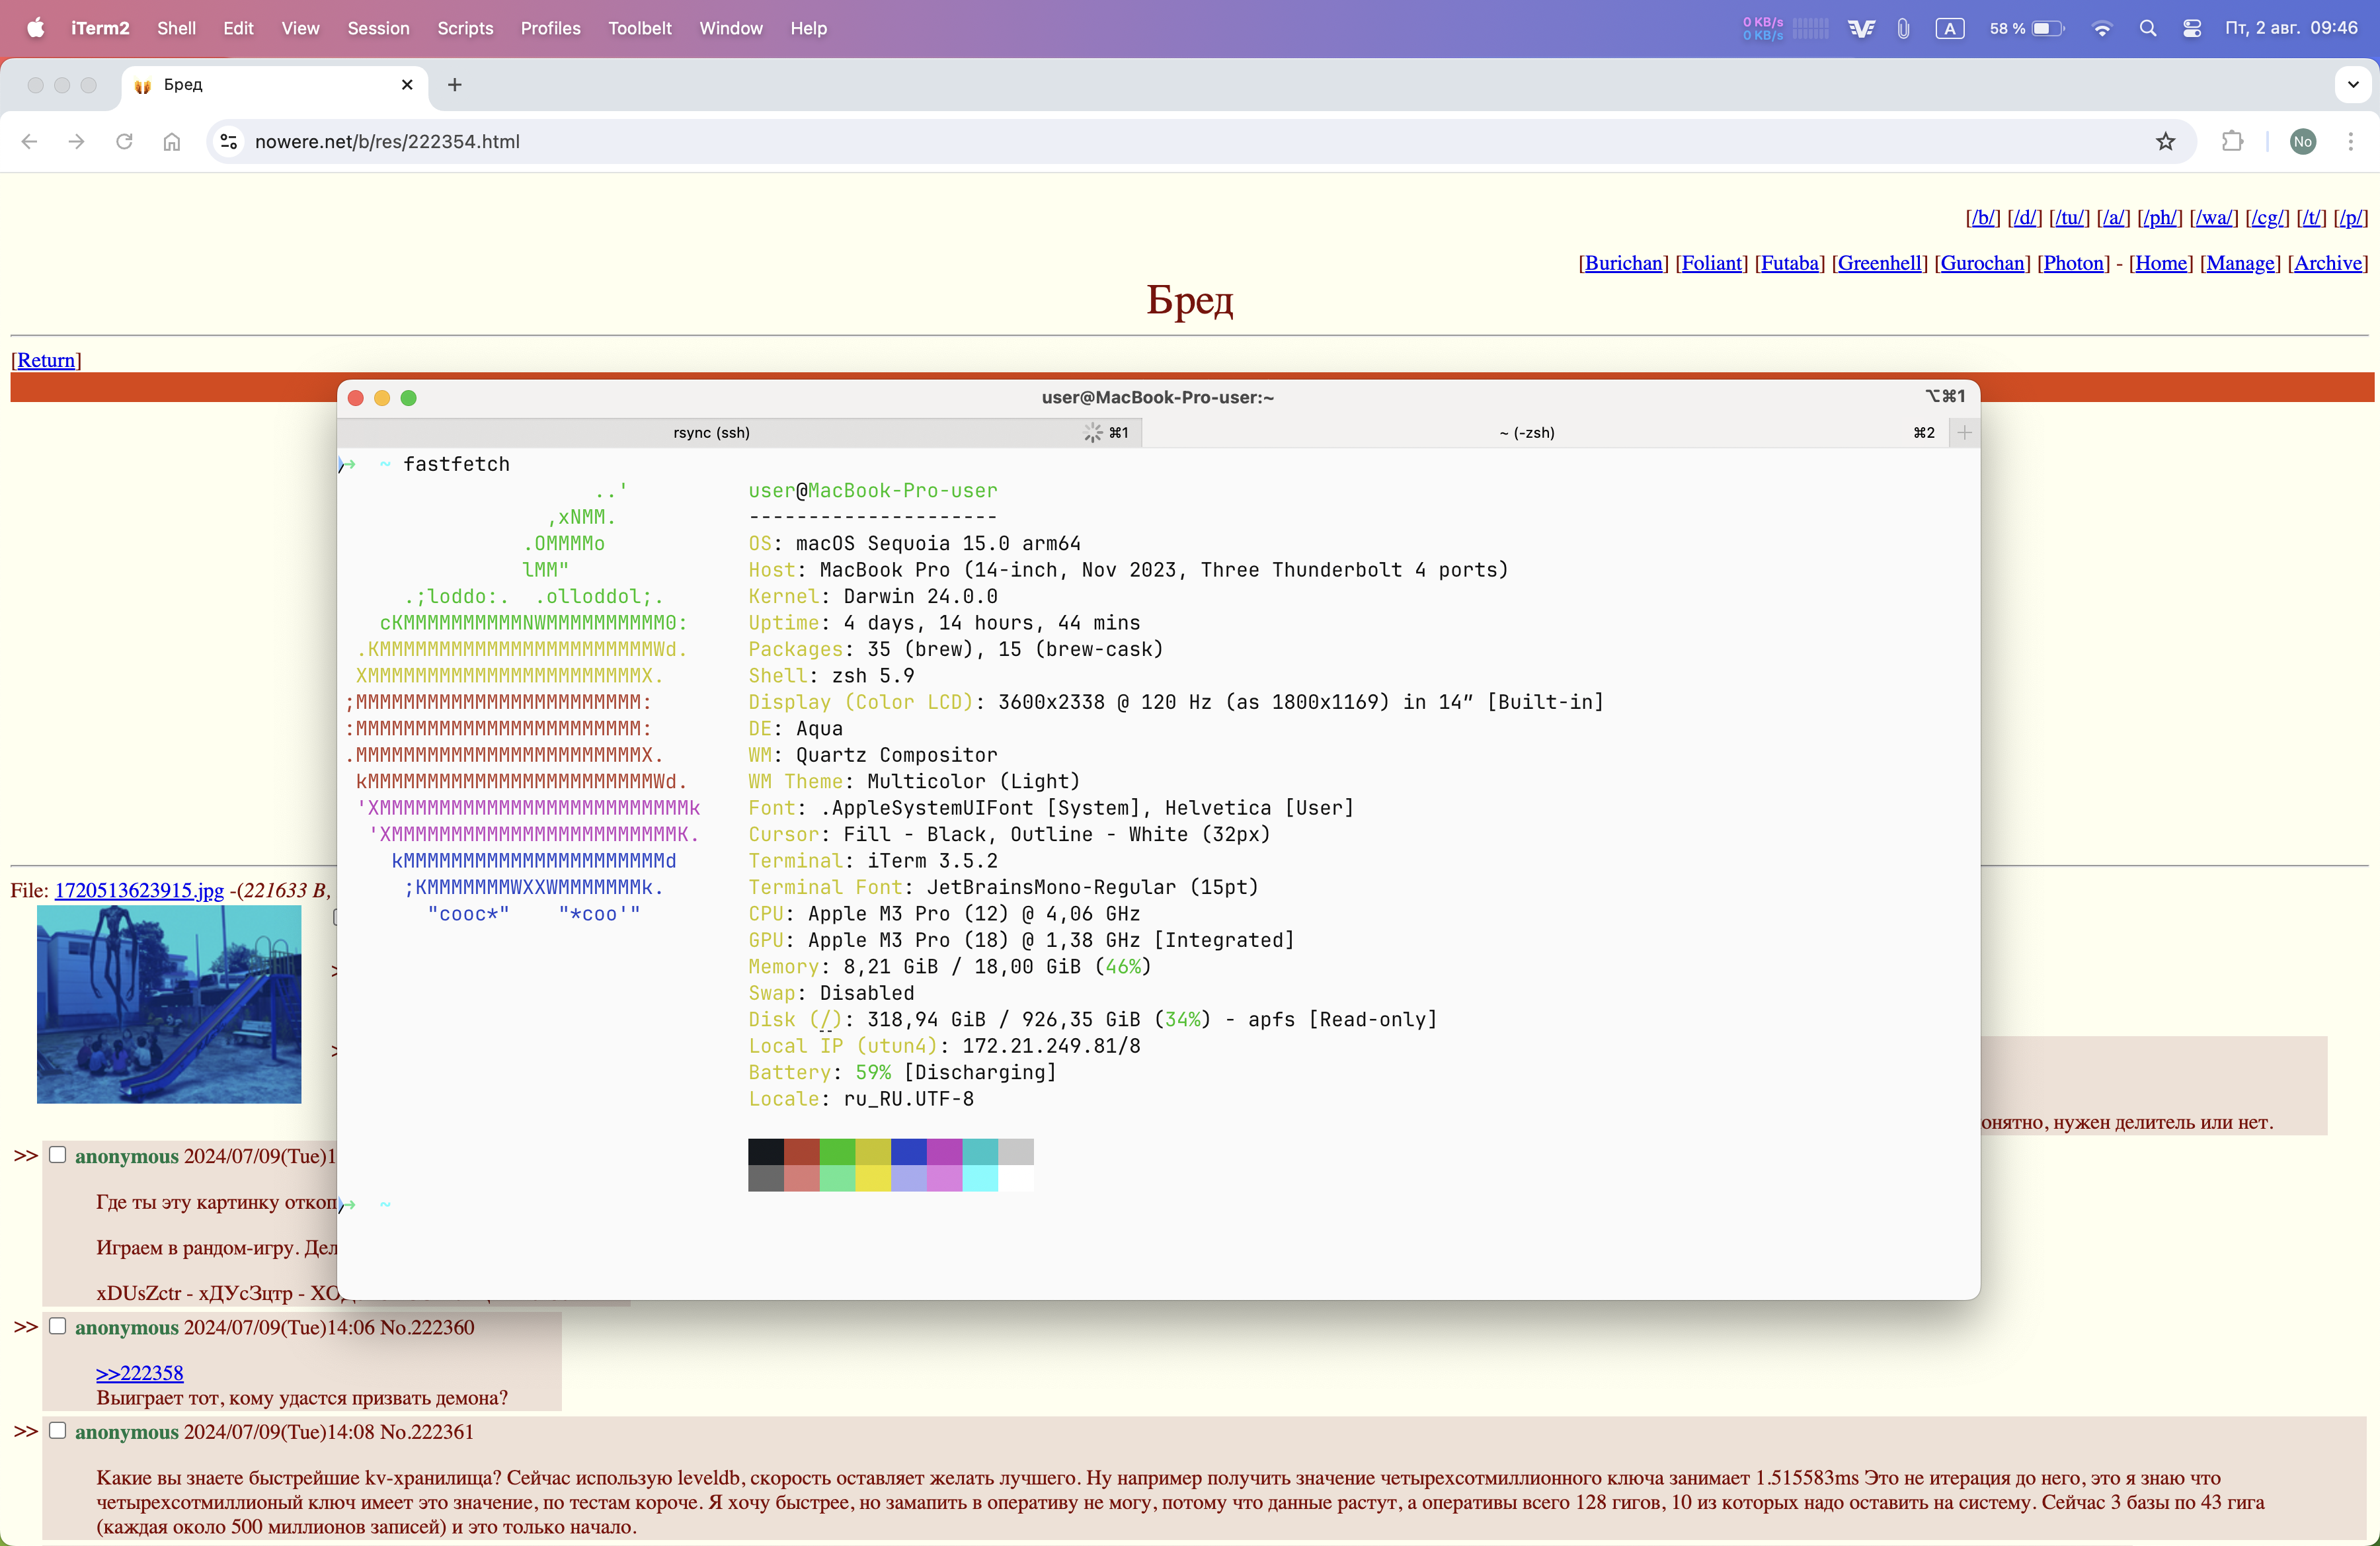Switch to the Photon style
This screenshot has height=1546, width=2380.
click(2074, 263)
